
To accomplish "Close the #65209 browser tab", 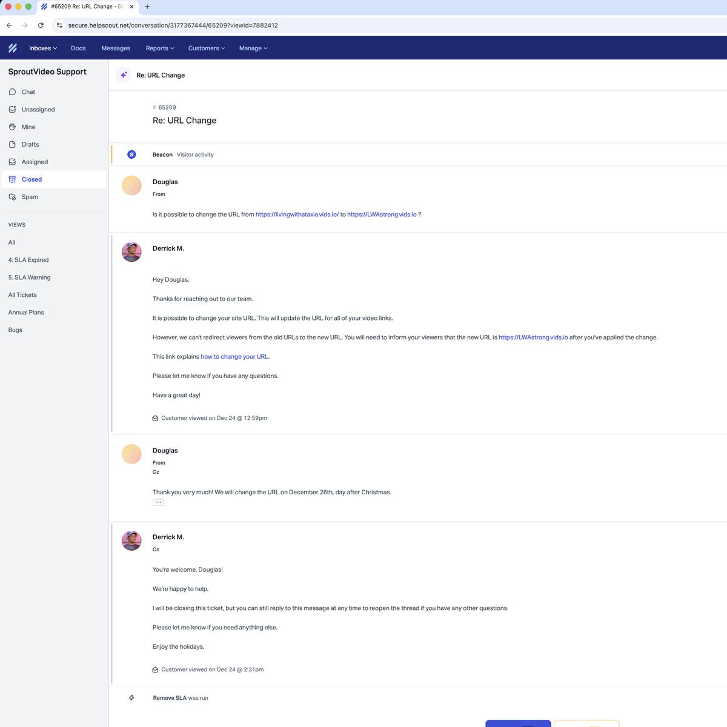I will click(x=131, y=7).
